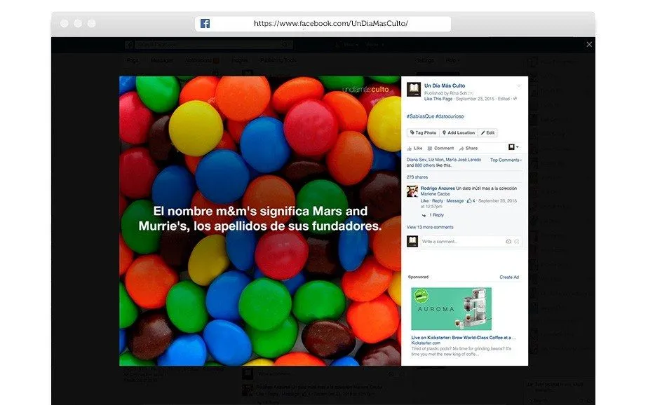Image resolution: width=648 pixels, height=405 pixels.
Task: Click the Add Location button
Action: (459, 133)
